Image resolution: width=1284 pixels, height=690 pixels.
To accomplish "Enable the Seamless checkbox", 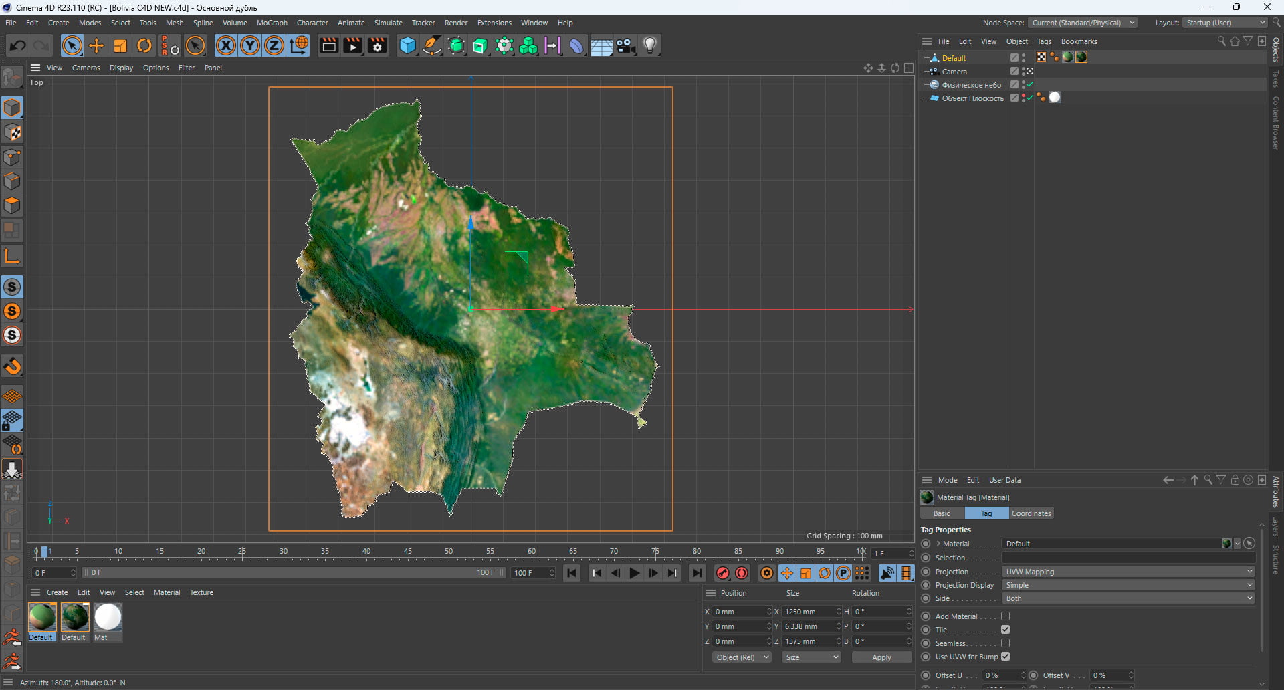I will [1005, 643].
